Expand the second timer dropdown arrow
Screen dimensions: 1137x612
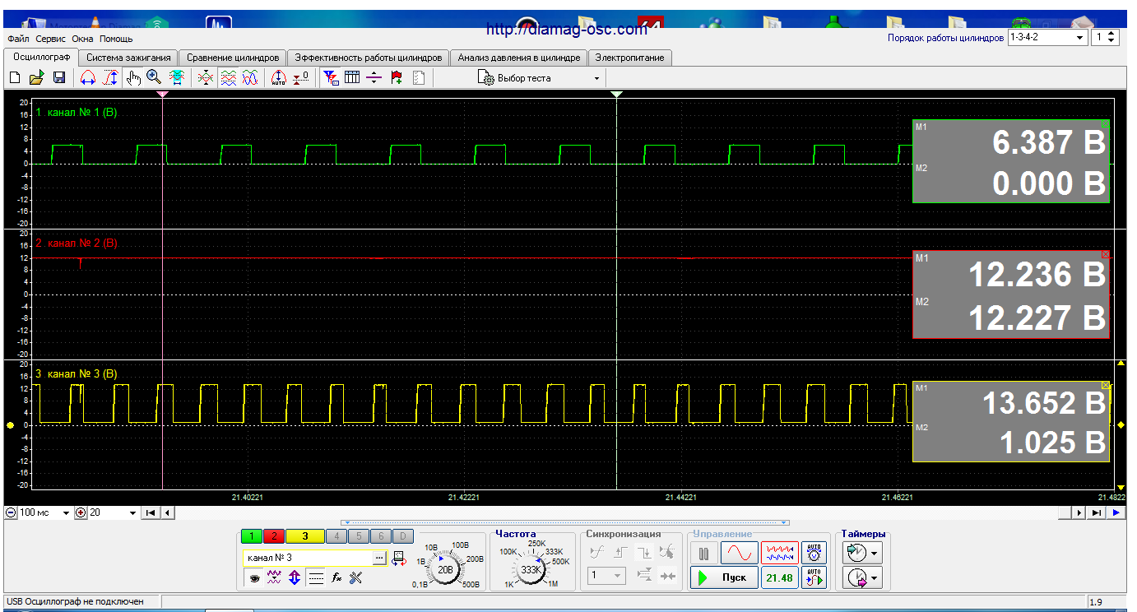(x=875, y=579)
